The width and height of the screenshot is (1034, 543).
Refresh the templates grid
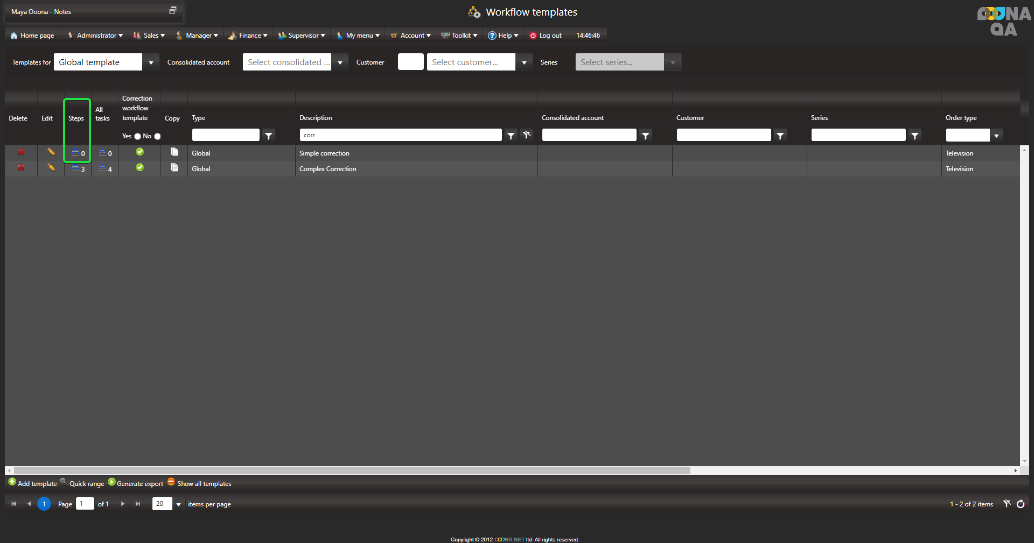1021,504
